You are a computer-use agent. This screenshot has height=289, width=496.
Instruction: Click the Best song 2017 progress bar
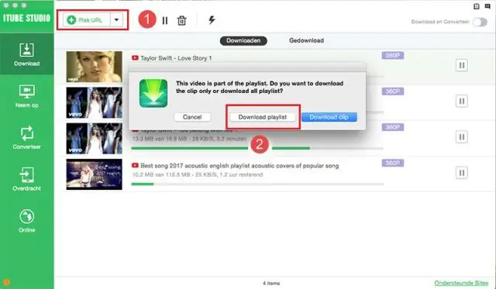click(257, 184)
